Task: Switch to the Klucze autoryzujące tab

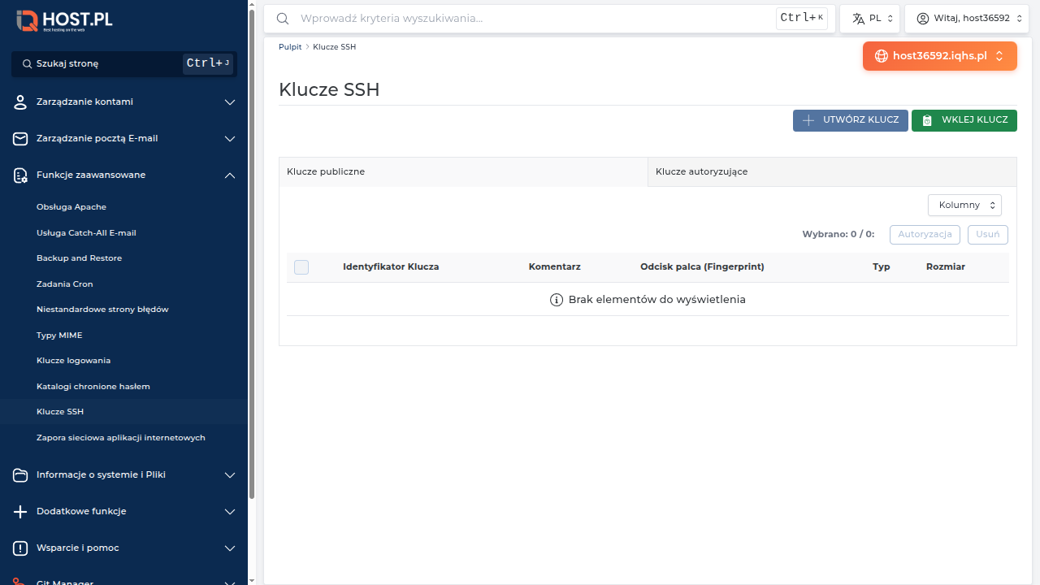Action: (832, 172)
